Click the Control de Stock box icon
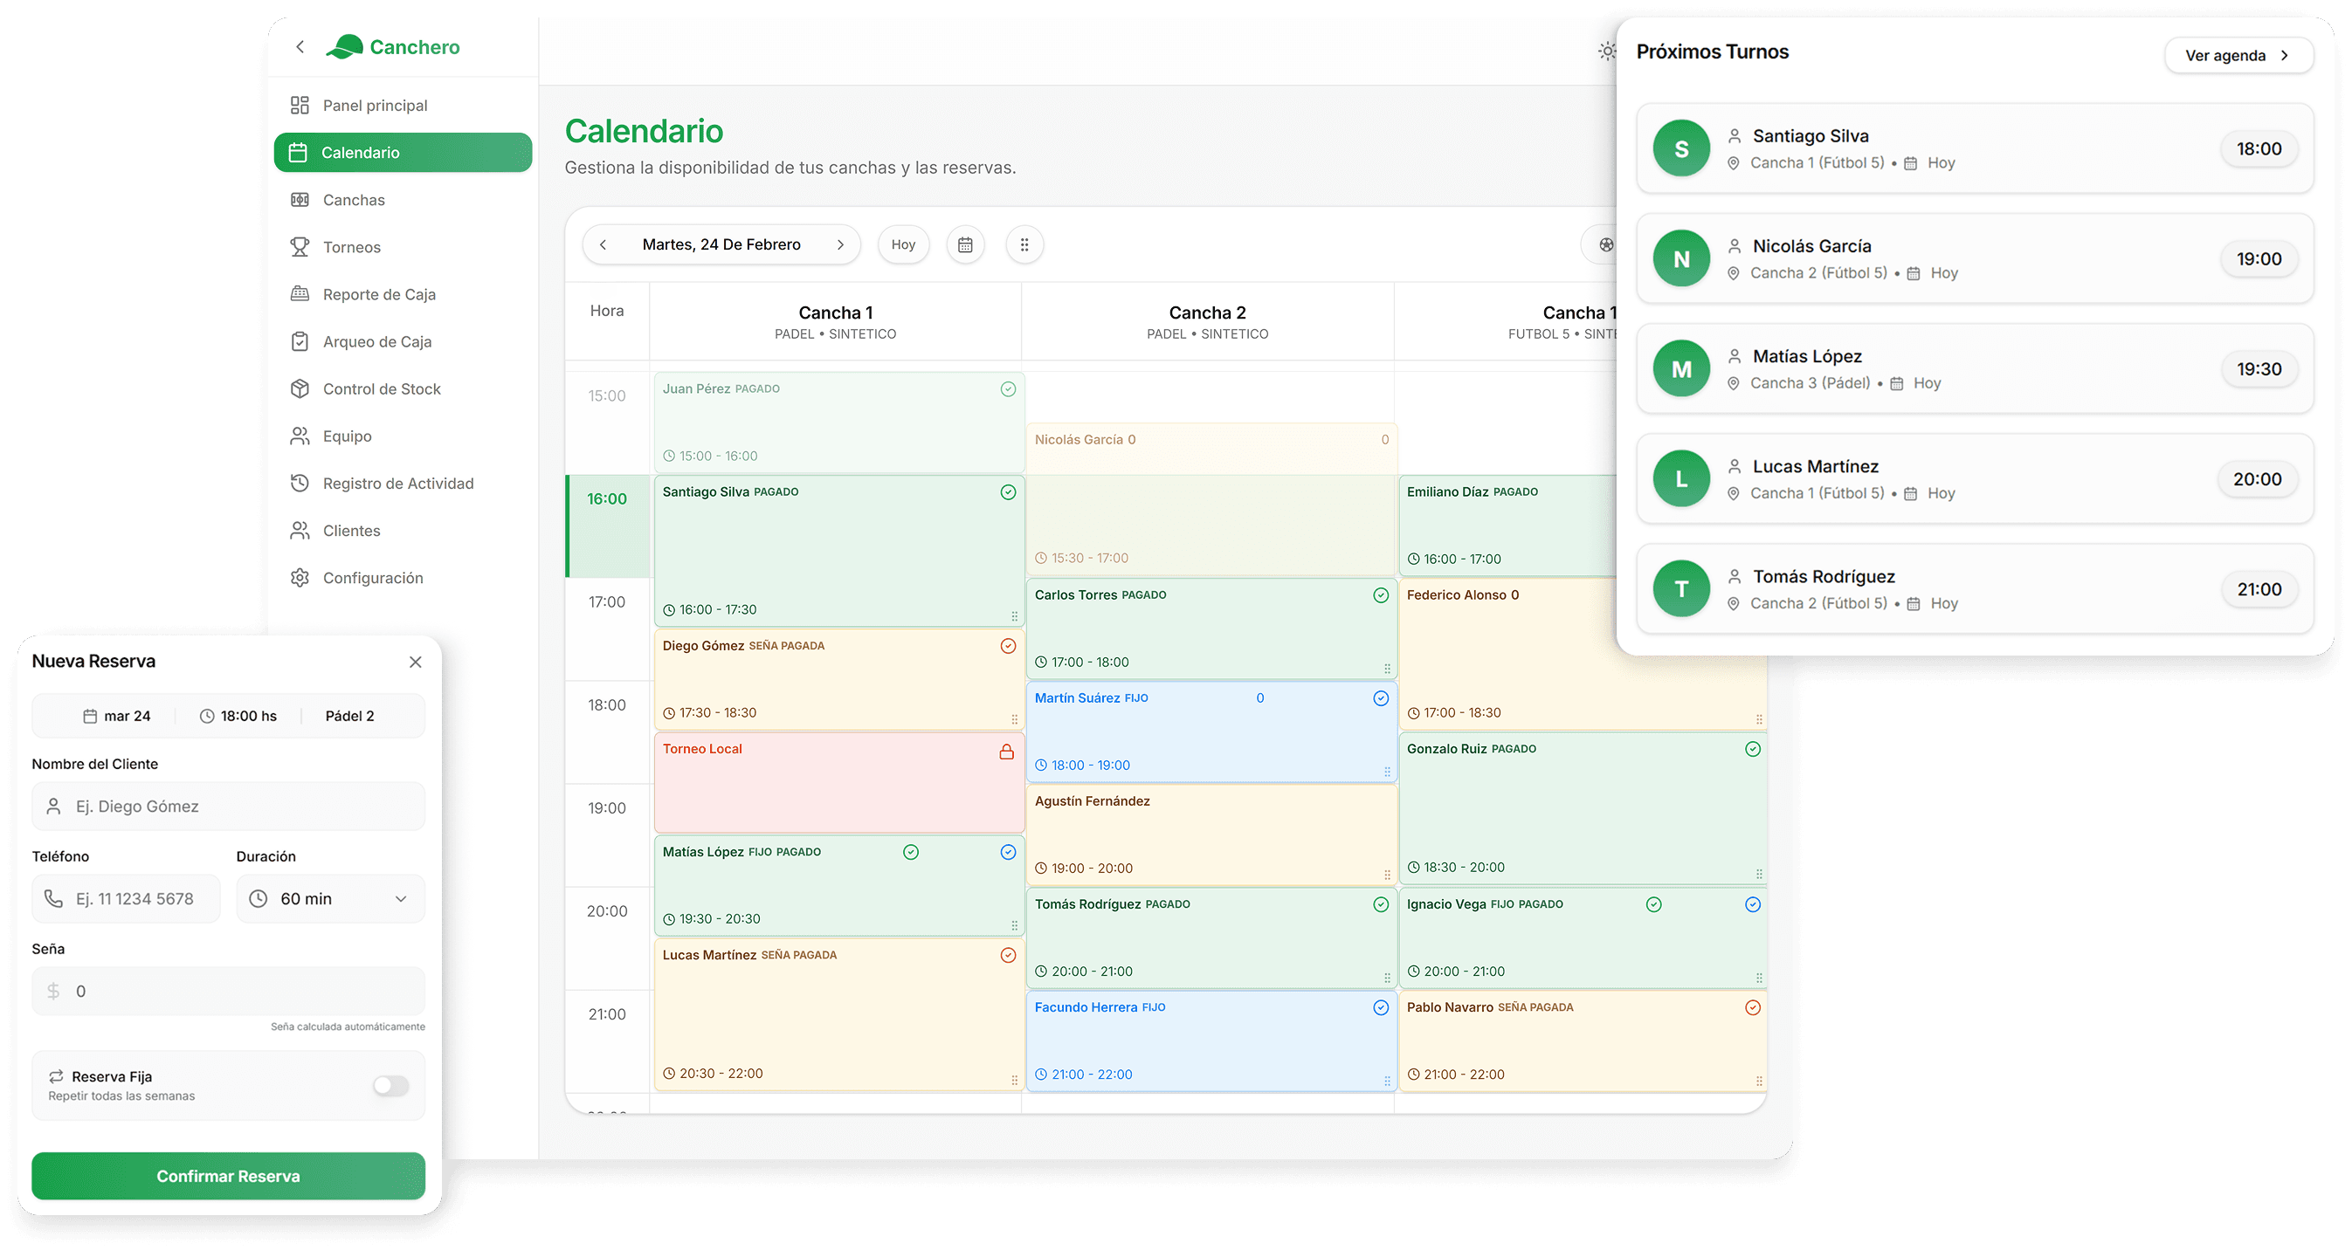2352x1250 pixels. (300, 388)
